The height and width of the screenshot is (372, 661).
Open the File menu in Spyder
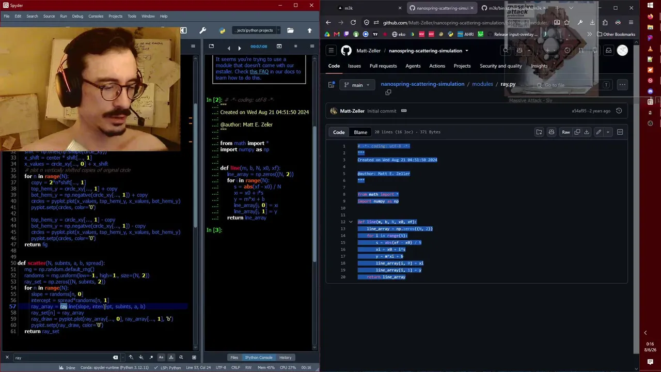click(6, 16)
